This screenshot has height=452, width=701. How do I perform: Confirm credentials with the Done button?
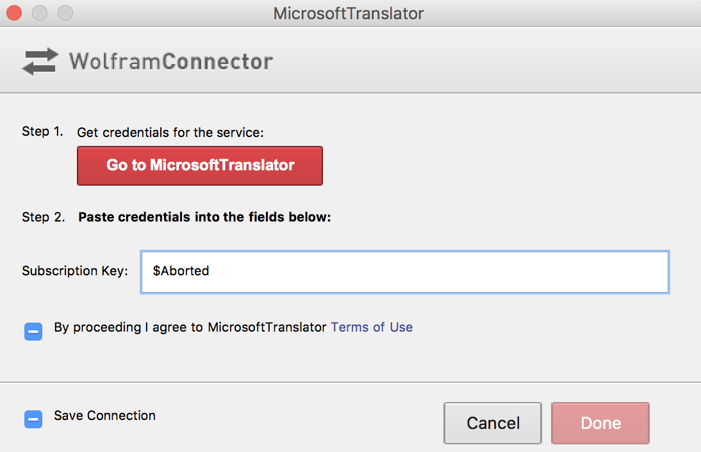tap(600, 423)
